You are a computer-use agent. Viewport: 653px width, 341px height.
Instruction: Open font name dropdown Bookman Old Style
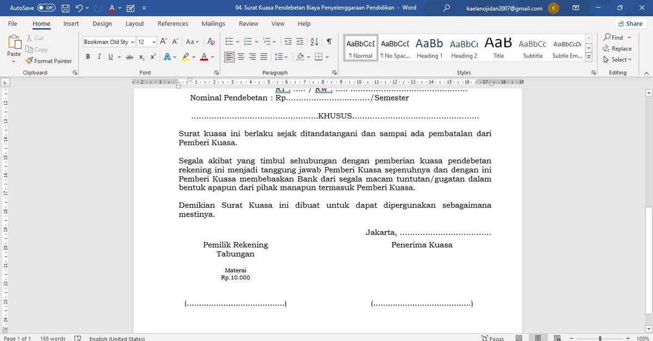click(132, 42)
